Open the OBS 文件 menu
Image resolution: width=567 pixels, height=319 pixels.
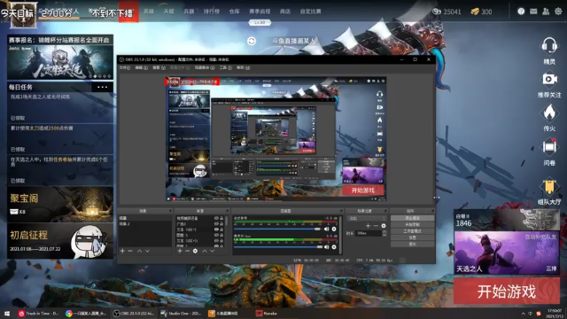click(x=124, y=67)
